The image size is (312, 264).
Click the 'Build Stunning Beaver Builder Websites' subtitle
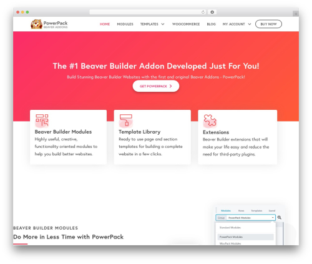pos(156,77)
